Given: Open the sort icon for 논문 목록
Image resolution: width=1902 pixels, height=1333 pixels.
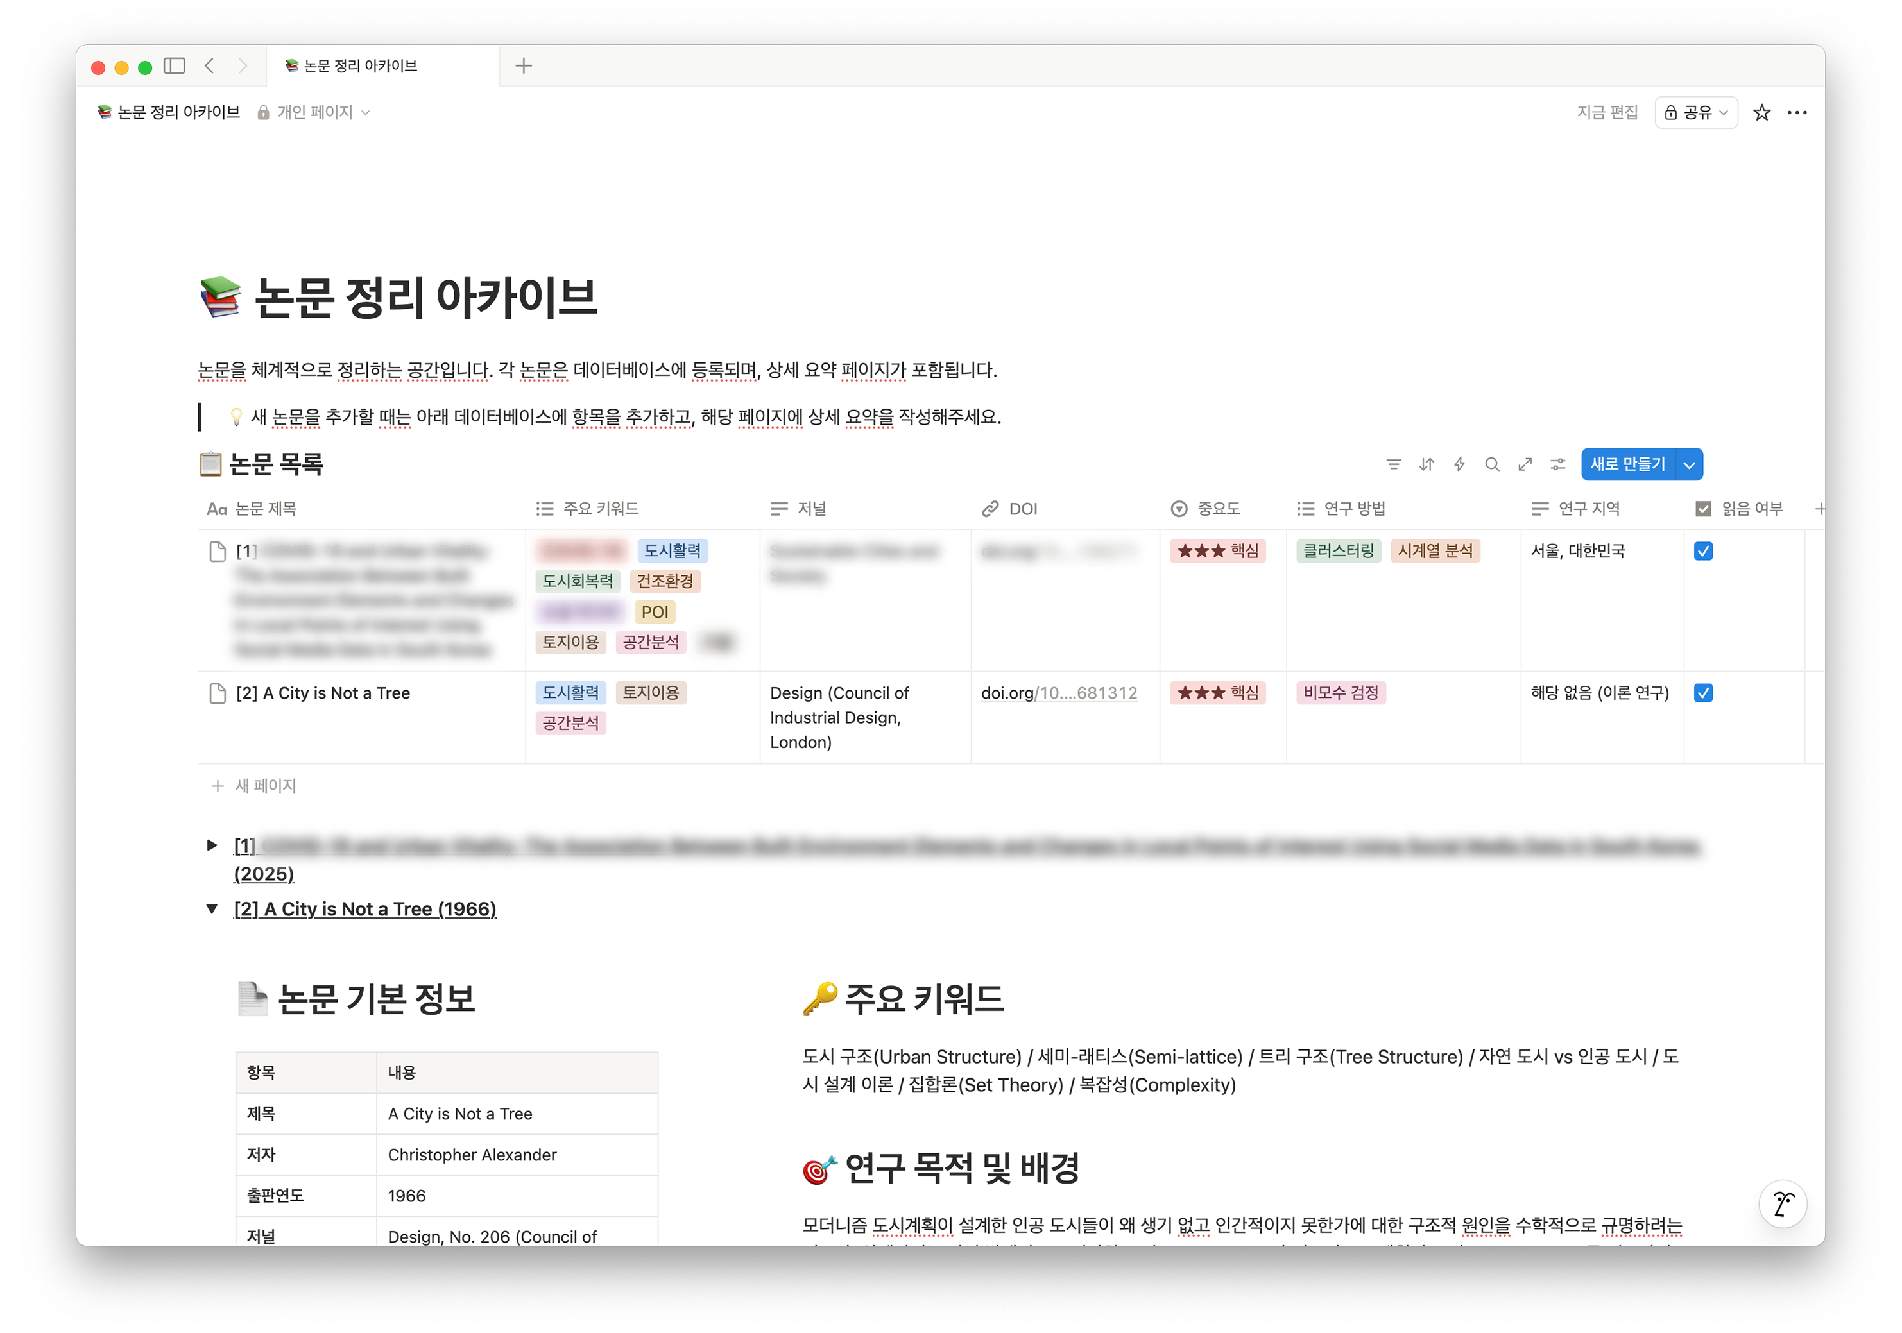Looking at the screenshot, I should [x=1426, y=464].
